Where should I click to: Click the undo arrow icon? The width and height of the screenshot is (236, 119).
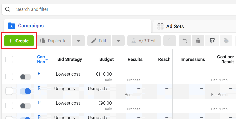pos(185,41)
